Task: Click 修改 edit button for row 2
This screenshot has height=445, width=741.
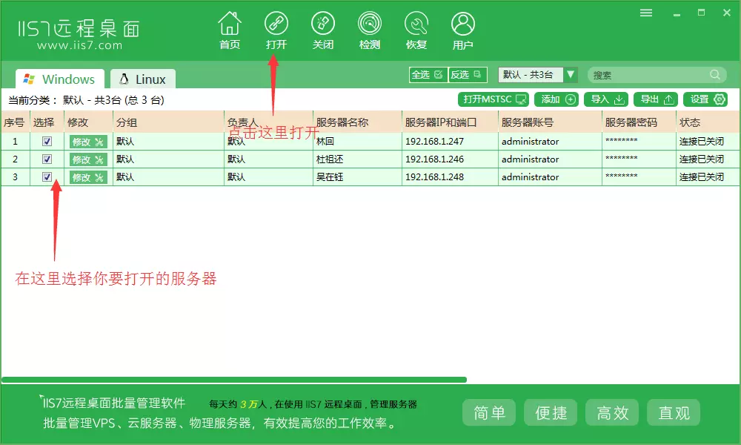Action: [88, 160]
